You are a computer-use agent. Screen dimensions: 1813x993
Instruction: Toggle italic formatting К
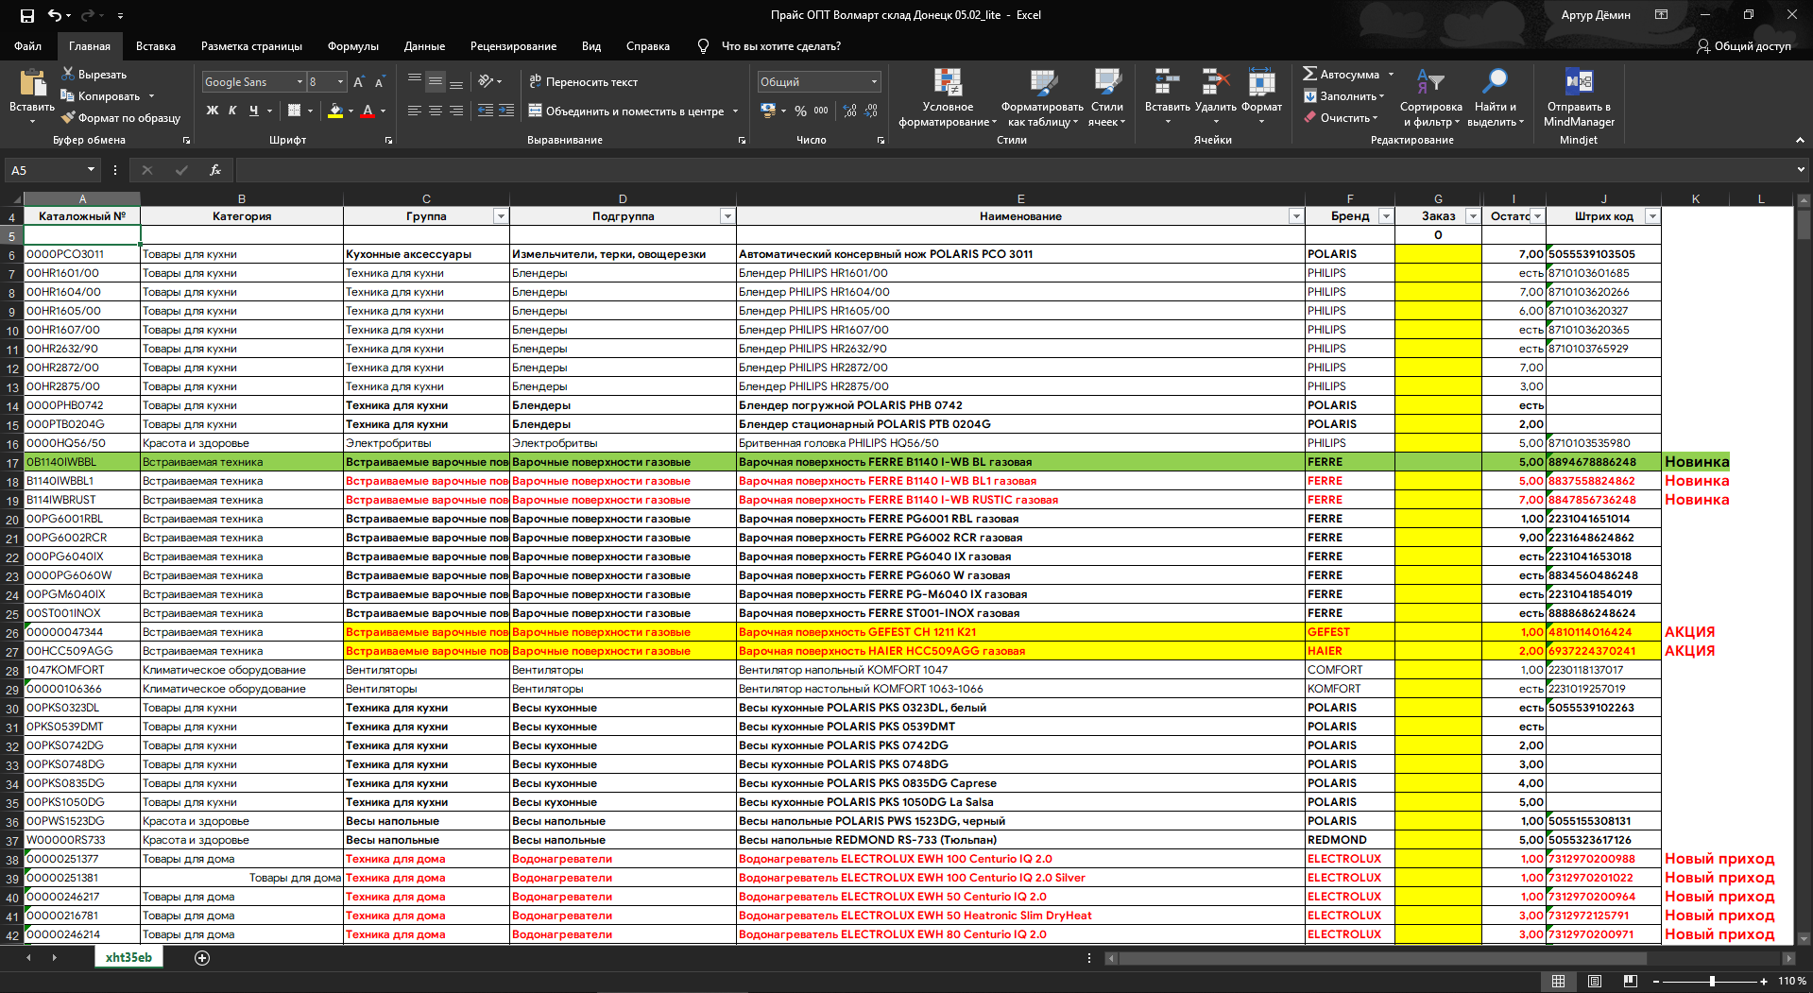[232, 111]
